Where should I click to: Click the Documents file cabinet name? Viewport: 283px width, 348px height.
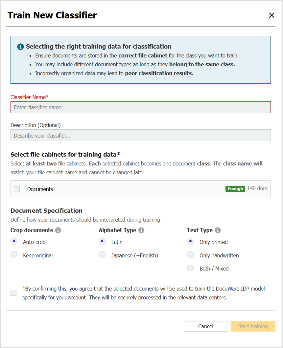(x=40, y=189)
